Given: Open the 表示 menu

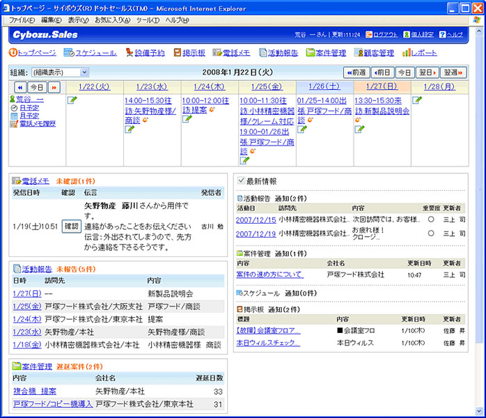Looking at the screenshot, I should click(78, 20).
